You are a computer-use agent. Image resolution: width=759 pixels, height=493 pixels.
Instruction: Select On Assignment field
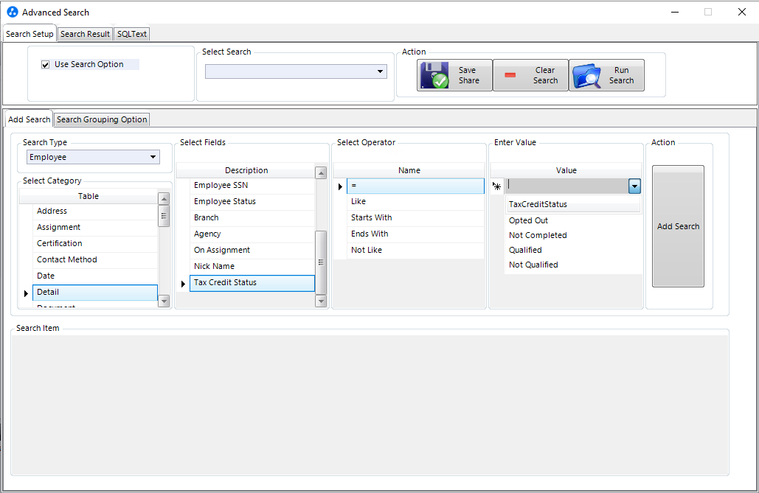pos(252,250)
